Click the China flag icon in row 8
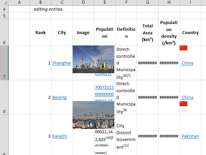The height and width of the screenshot is (155, 206). pyautogui.click(x=183, y=104)
